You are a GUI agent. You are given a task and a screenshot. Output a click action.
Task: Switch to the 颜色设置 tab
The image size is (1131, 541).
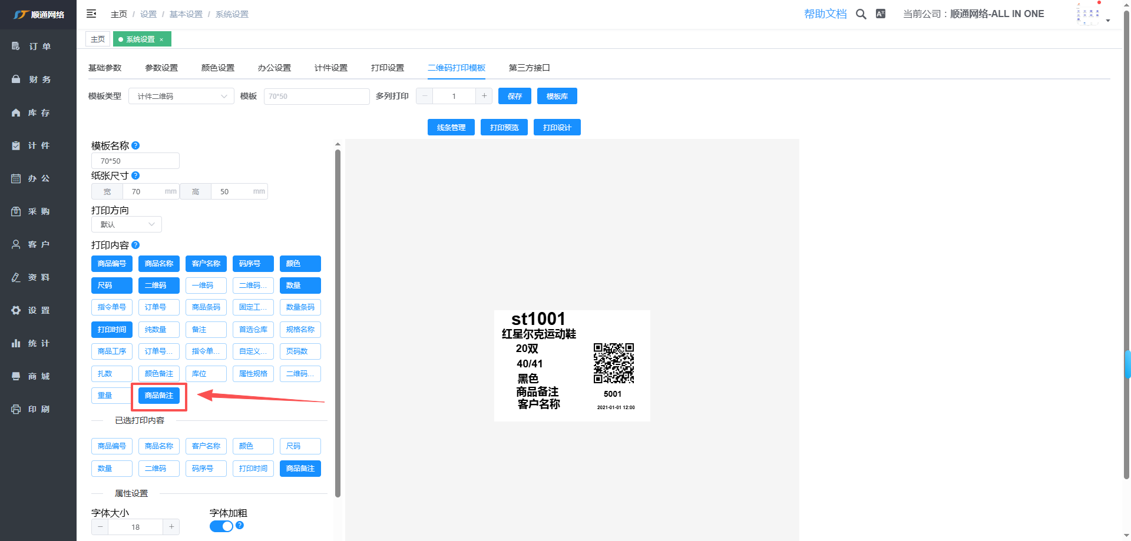[x=218, y=68]
